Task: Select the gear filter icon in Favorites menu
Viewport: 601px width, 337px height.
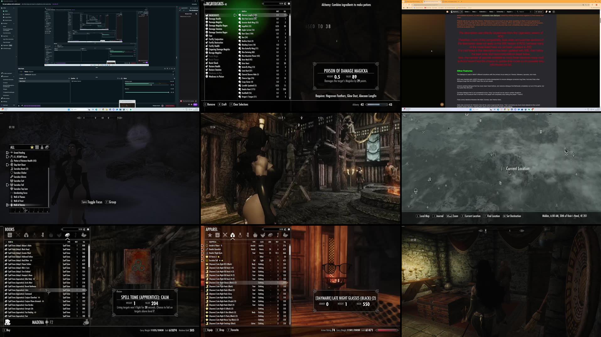Action: click(37, 147)
